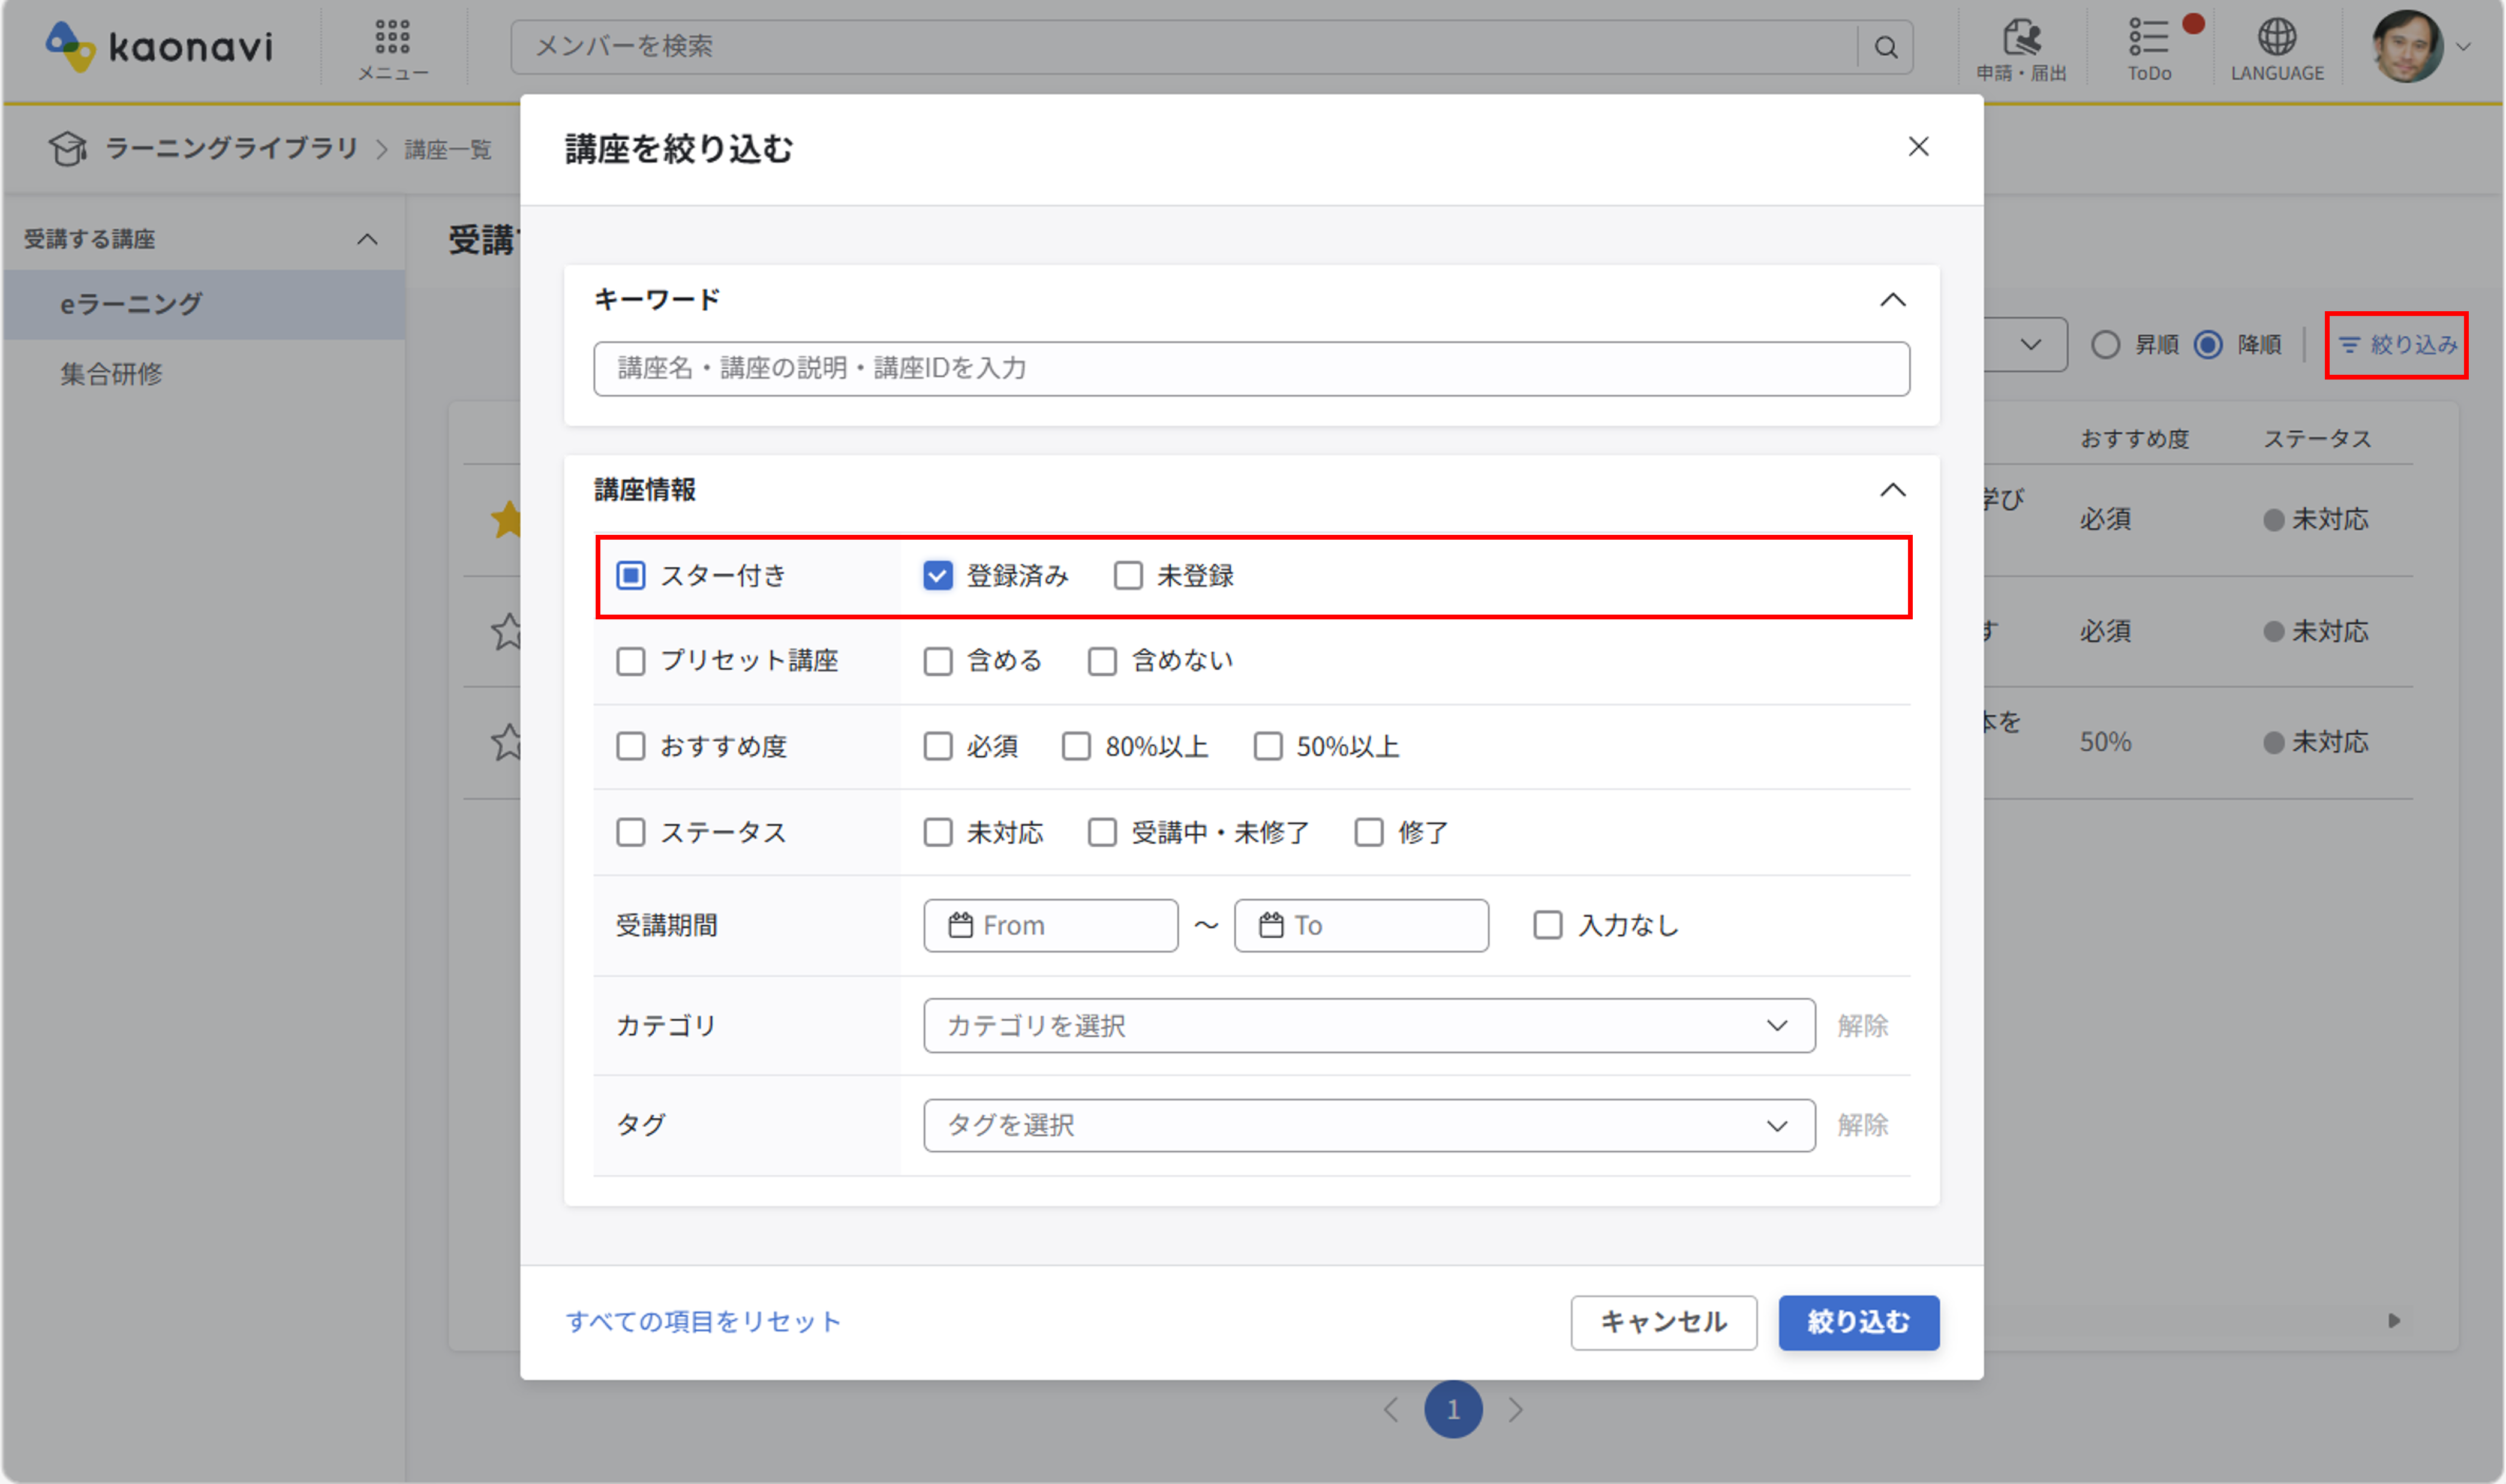Screen dimensions: 2506x1484
Task: Select the 降順 radio button
Action: [2208, 345]
